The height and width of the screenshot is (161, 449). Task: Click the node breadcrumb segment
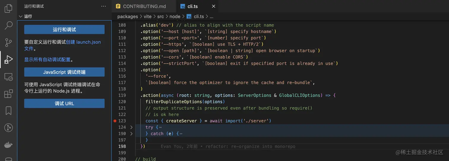pos(175,17)
